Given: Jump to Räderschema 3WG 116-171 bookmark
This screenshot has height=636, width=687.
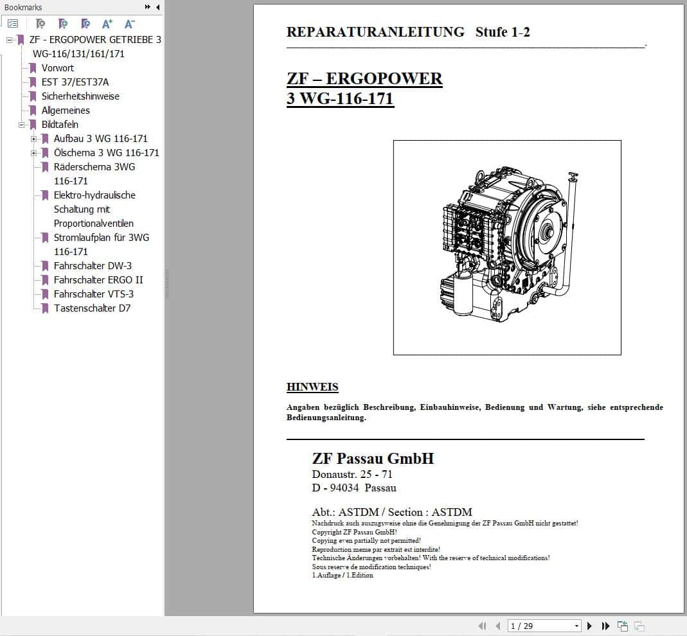Looking at the screenshot, I should [x=94, y=174].
